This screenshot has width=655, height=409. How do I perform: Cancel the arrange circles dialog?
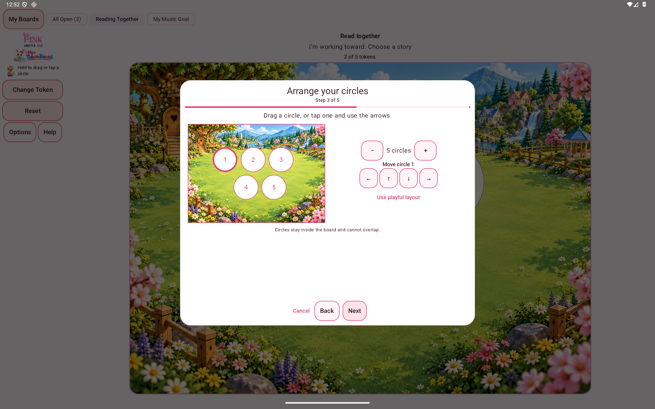click(x=301, y=311)
